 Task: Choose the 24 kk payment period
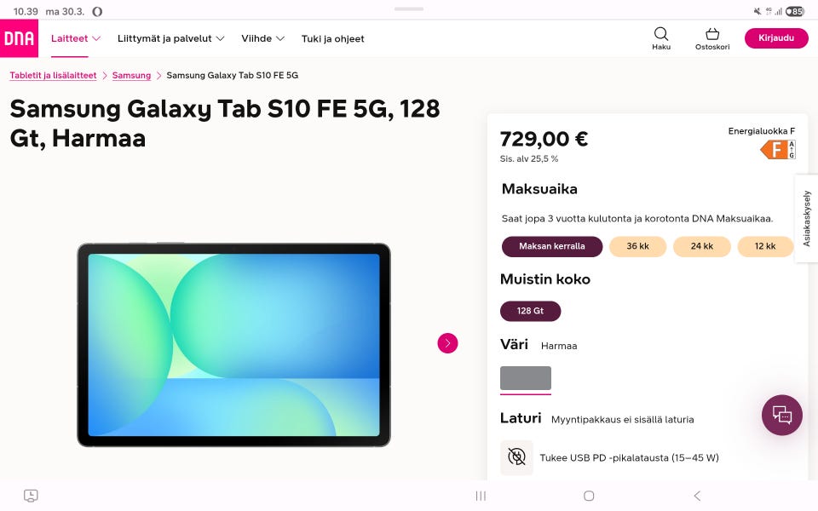click(702, 246)
